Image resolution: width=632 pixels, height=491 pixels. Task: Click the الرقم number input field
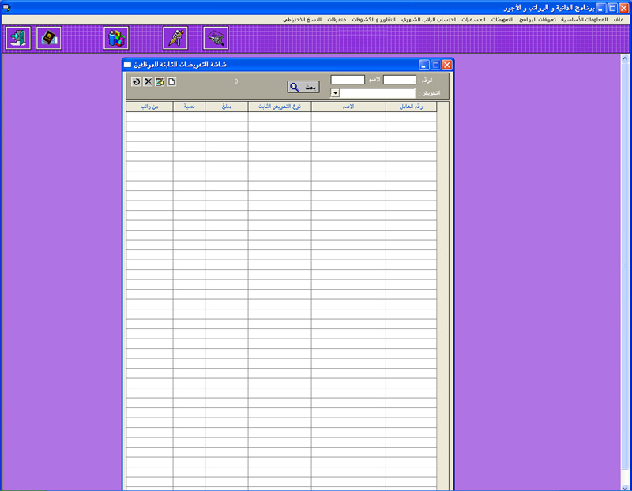pyautogui.click(x=399, y=80)
